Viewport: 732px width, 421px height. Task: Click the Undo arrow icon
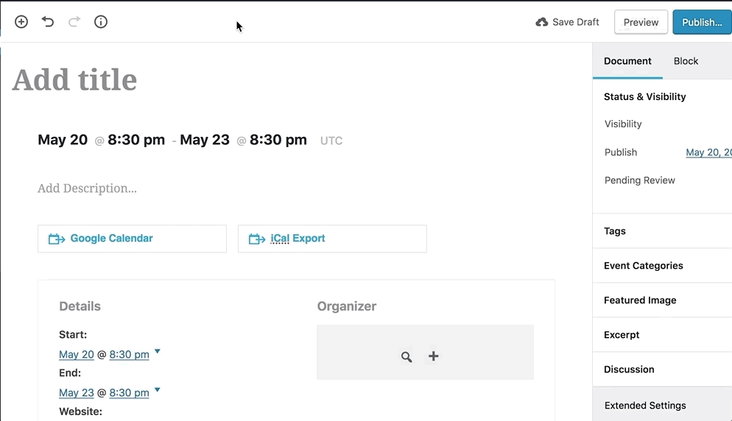[48, 22]
